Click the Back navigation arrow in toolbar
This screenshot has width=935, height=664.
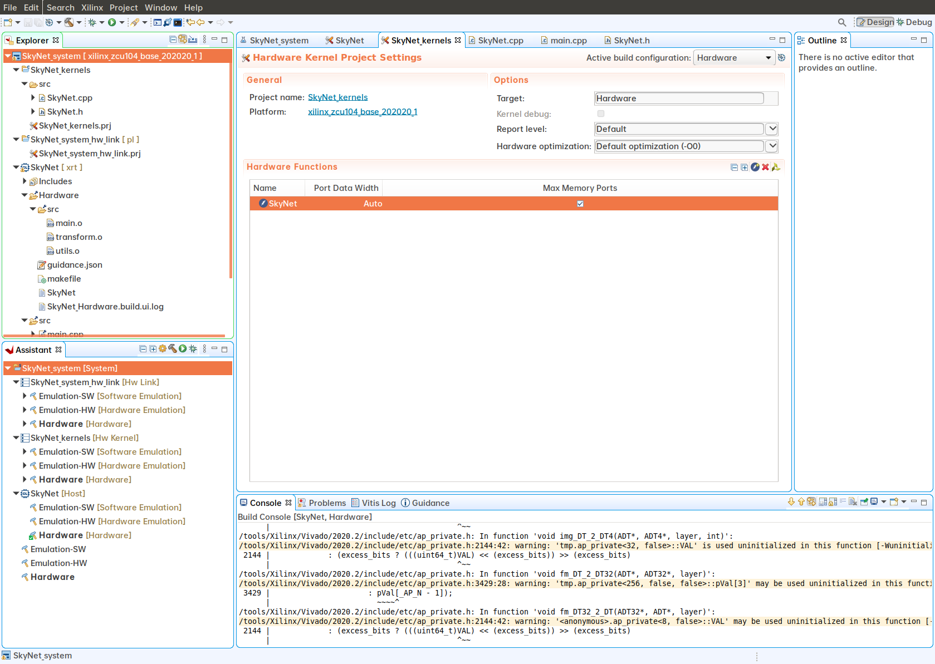click(x=200, y=22)
